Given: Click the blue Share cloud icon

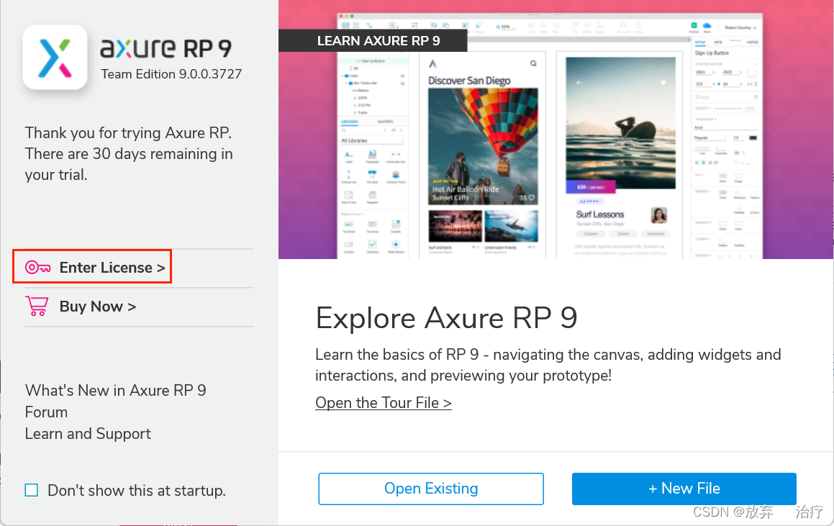Looking at the screenshot, I should coord(707,24).
